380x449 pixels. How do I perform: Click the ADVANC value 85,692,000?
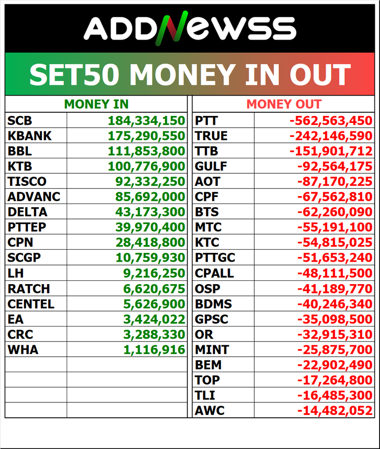tap(149, 197)
